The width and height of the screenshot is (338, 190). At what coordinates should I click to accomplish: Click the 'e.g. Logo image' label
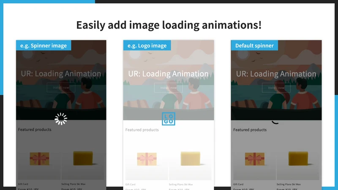pos(147,46)
